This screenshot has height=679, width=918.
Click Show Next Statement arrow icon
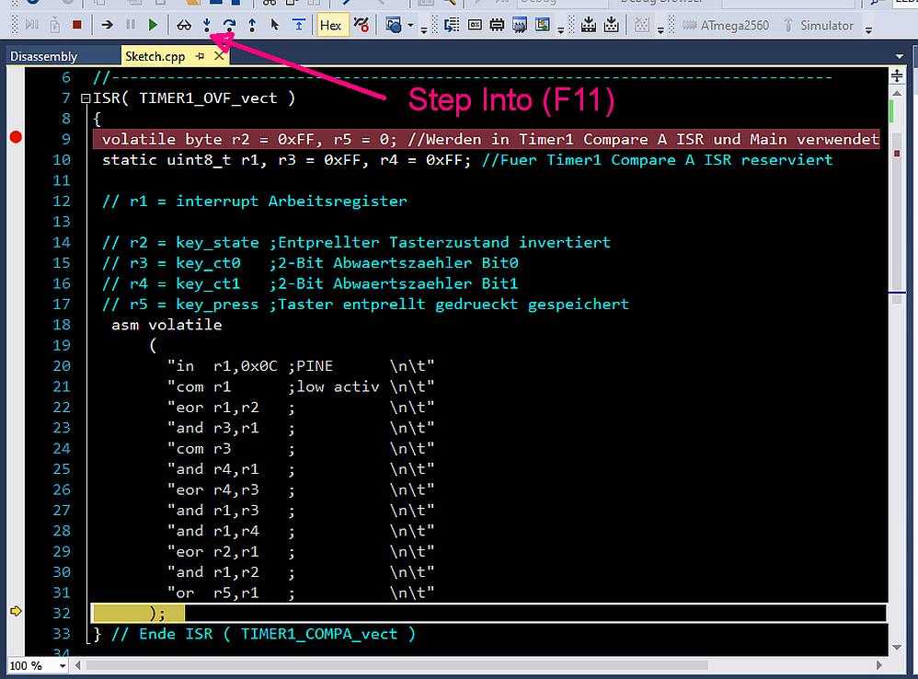(x=107, y=25)
